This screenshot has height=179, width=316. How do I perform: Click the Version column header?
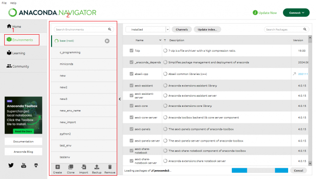pyautogui.click(x=298, y=40)
